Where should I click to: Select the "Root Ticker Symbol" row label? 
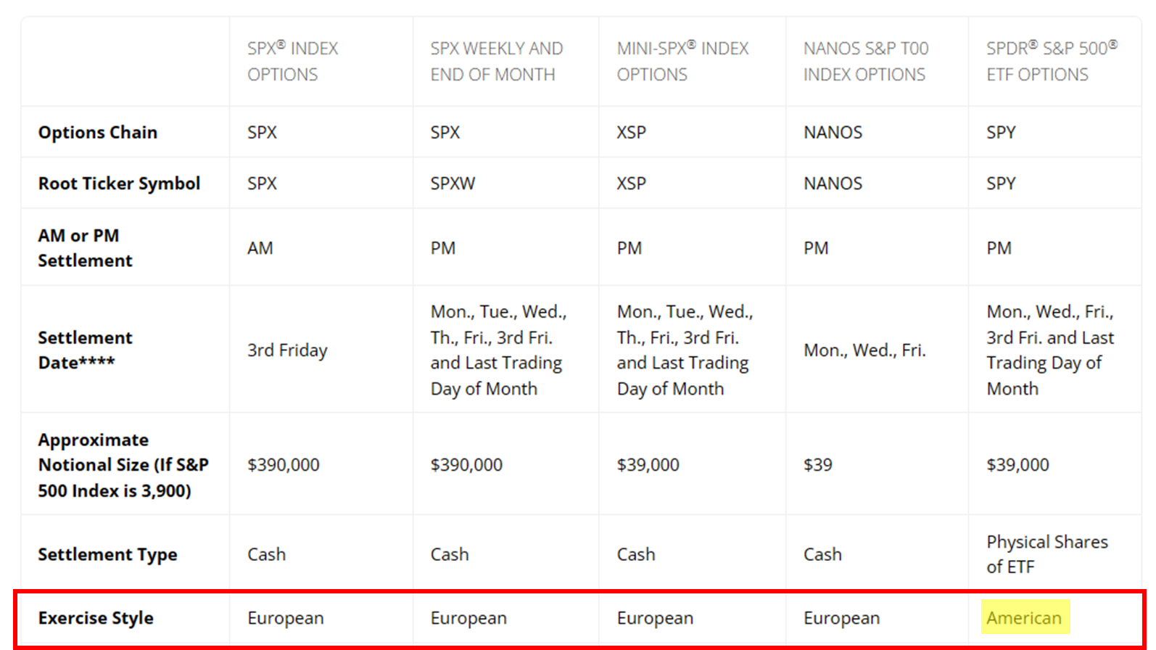119,183
